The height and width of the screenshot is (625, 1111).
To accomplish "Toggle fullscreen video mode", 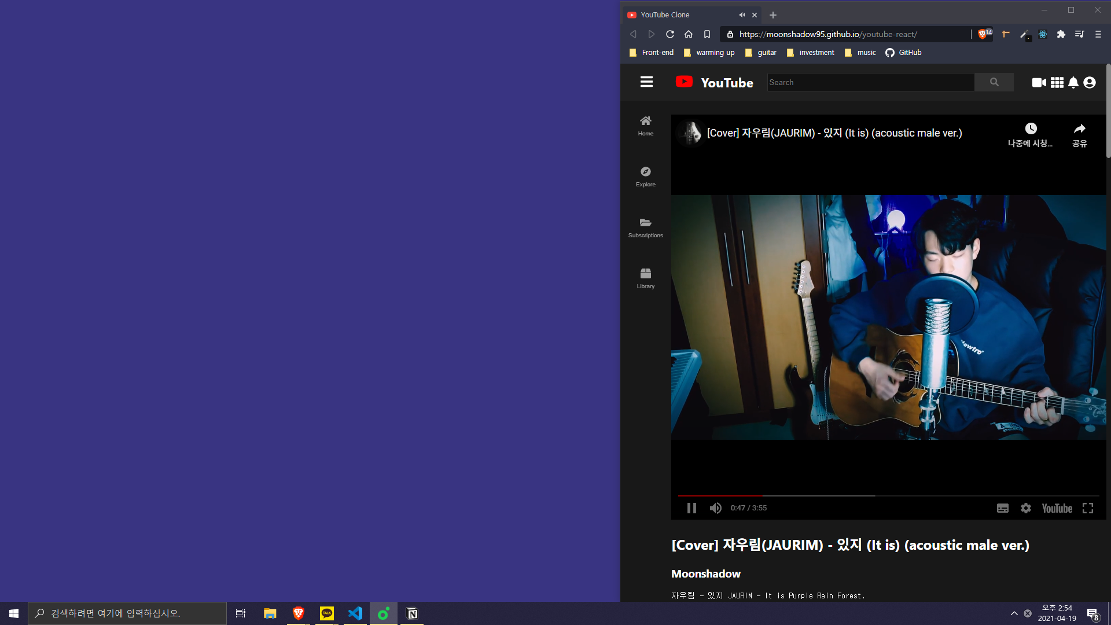I will pos(1088,508).
